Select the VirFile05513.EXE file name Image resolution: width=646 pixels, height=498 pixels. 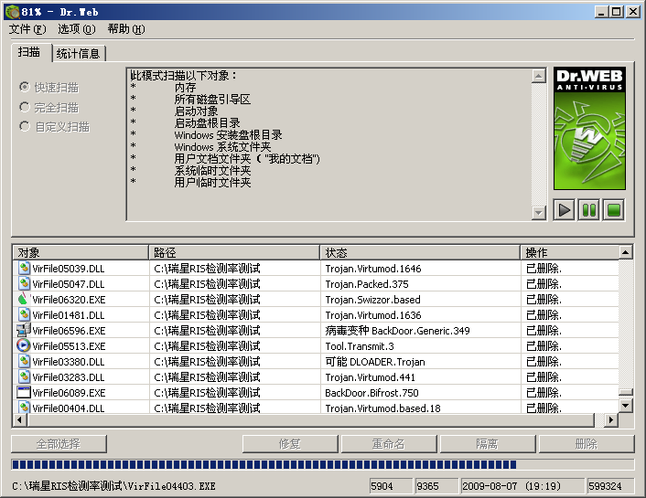(x=69, y=346)
